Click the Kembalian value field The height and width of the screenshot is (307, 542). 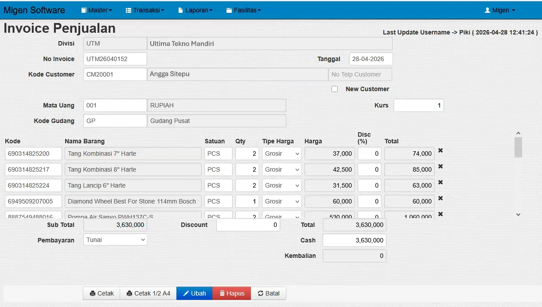point(355,256)
